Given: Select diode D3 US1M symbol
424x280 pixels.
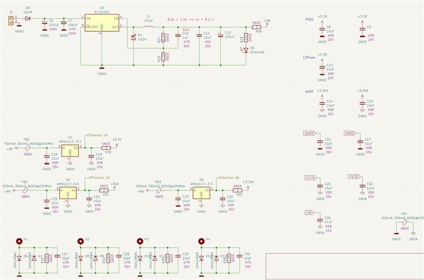Looking at the screenshot, I should coord(27,19).
